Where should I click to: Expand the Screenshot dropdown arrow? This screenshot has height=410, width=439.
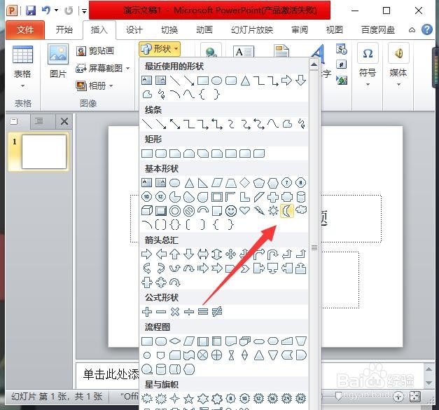127,68
